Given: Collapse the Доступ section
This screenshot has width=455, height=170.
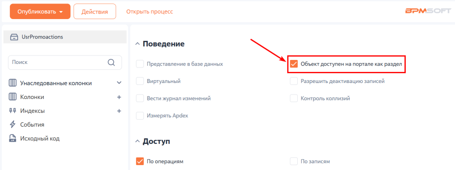Looking at the screenshot, I should click(x=137, y=142).
